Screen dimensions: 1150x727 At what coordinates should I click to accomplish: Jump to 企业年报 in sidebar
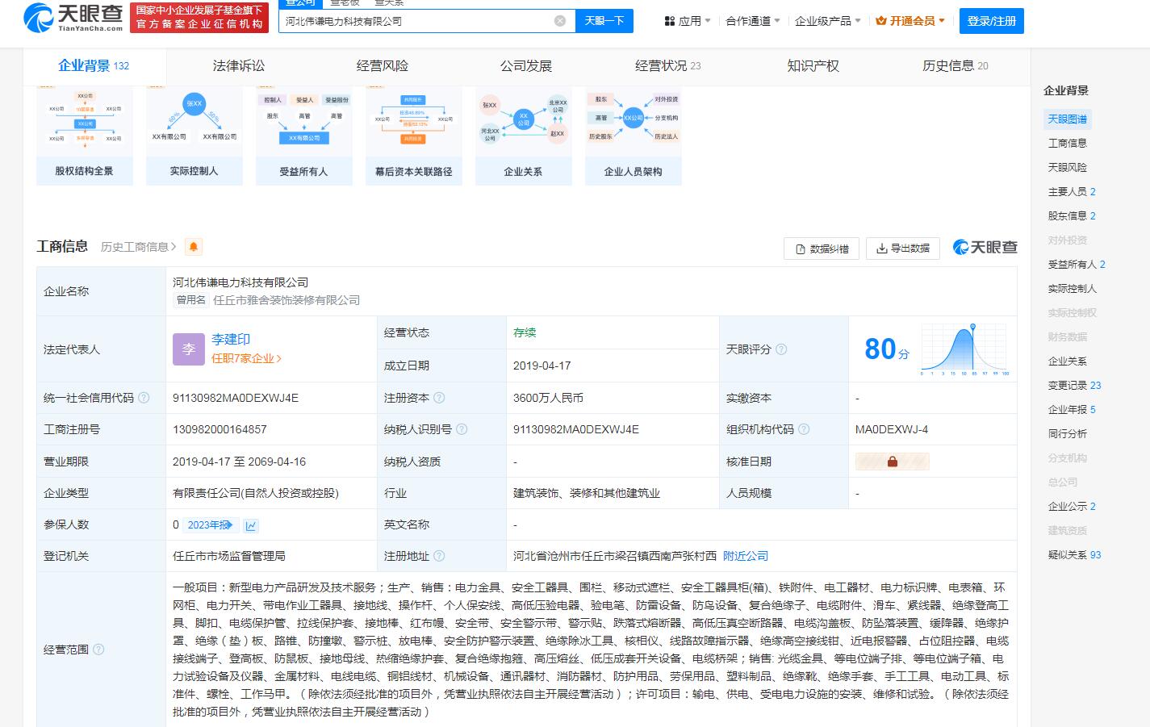click(1072, 410)
